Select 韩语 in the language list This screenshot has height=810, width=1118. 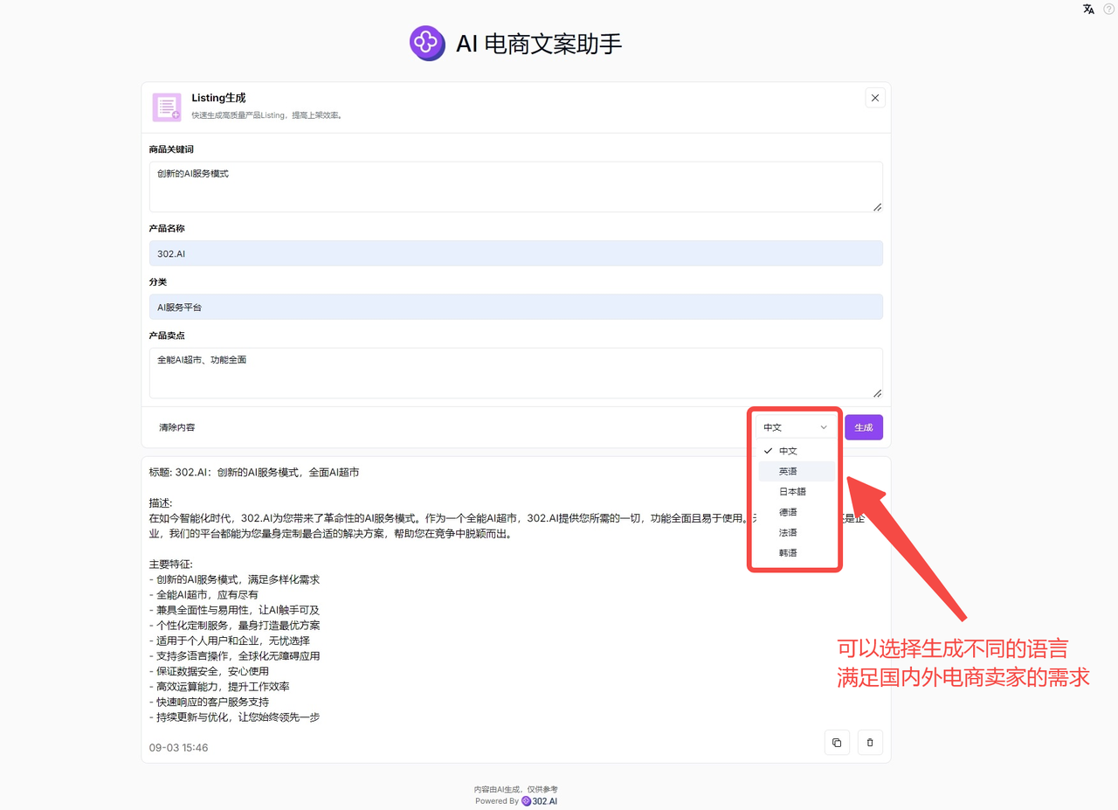tap(795, 553)
